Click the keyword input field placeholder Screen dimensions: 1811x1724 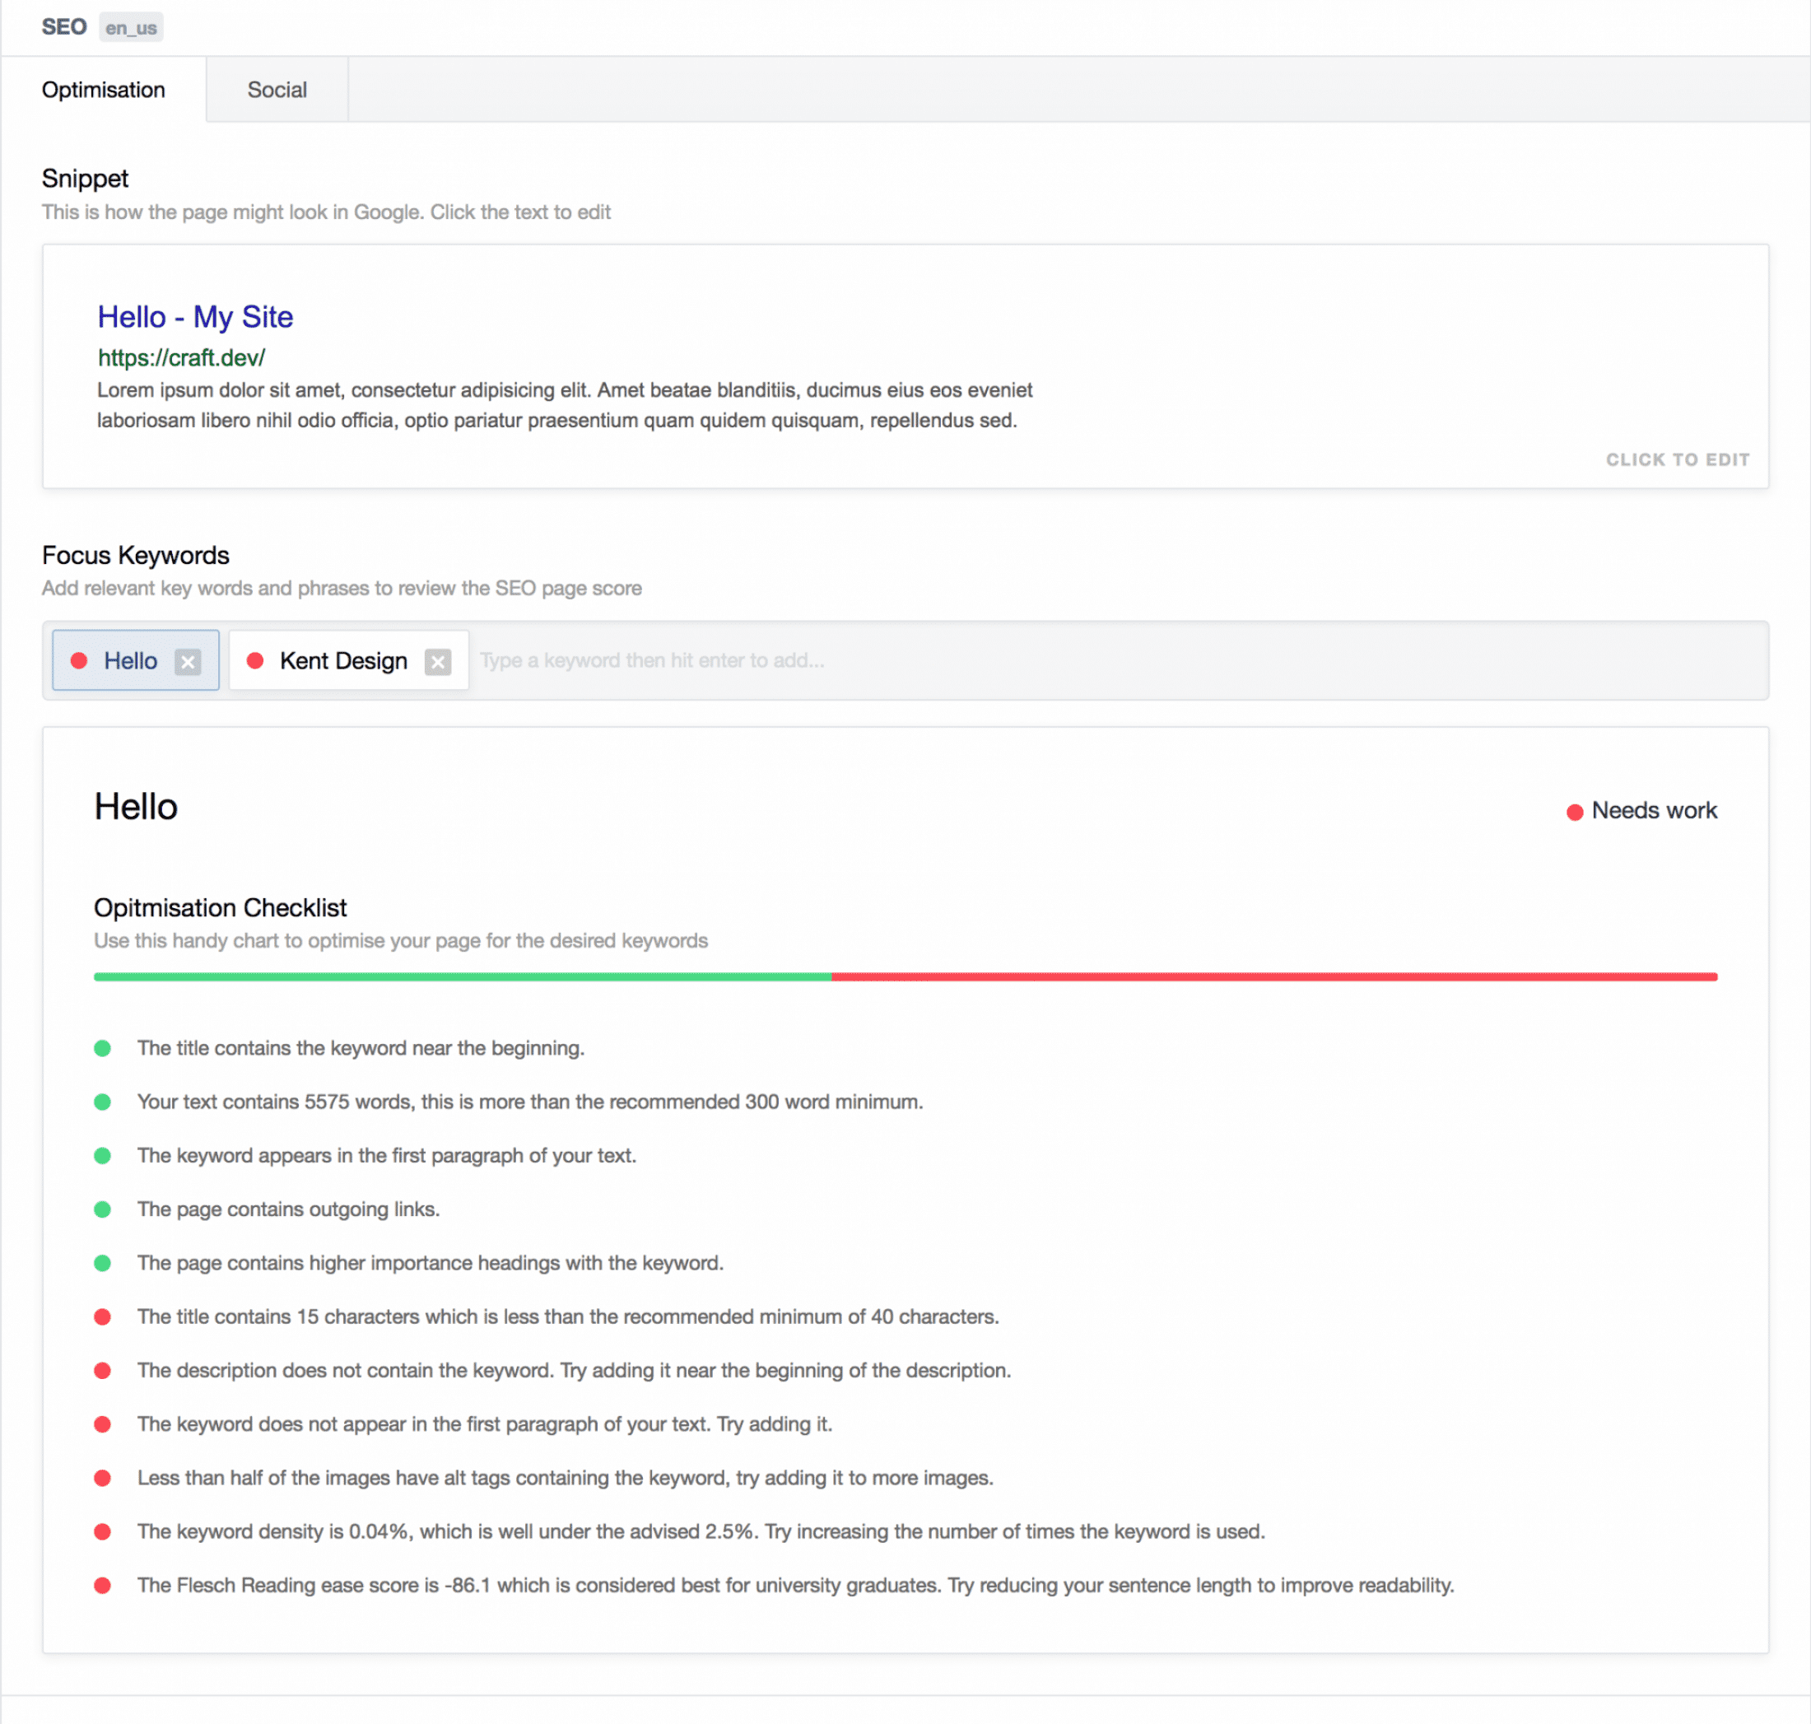point(652,661)
